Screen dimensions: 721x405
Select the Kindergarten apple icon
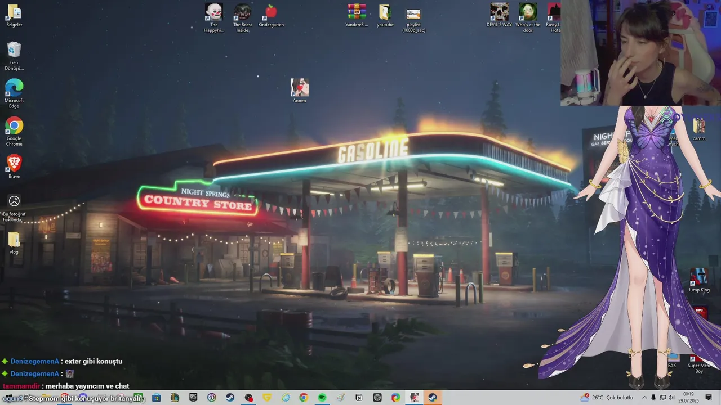click(x=271, y=16)
